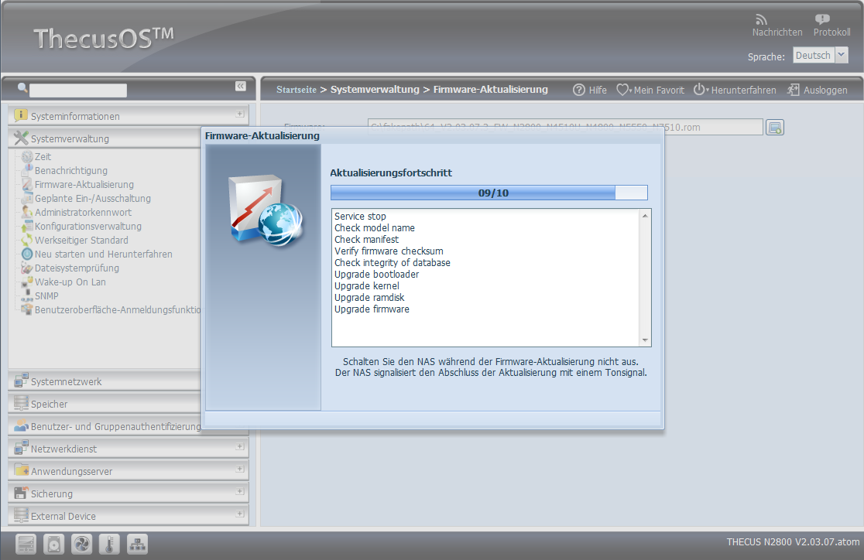Image resolution: width=864 pixels, height=560 pixels.
Task: Click the External Device icon
Action: pyautogui.click(x=21, y=515)
